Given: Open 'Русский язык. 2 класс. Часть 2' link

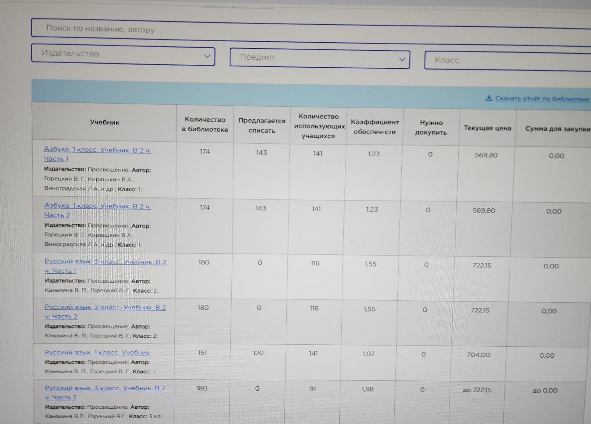Looking at the screenshot, I should coord(105,307).
